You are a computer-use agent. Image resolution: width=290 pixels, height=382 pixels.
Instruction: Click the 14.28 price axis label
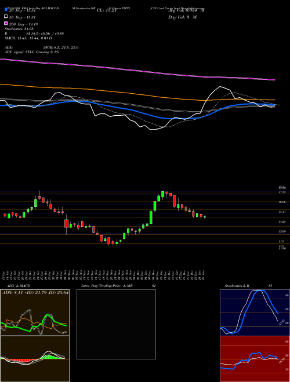[x=282, y=222]
